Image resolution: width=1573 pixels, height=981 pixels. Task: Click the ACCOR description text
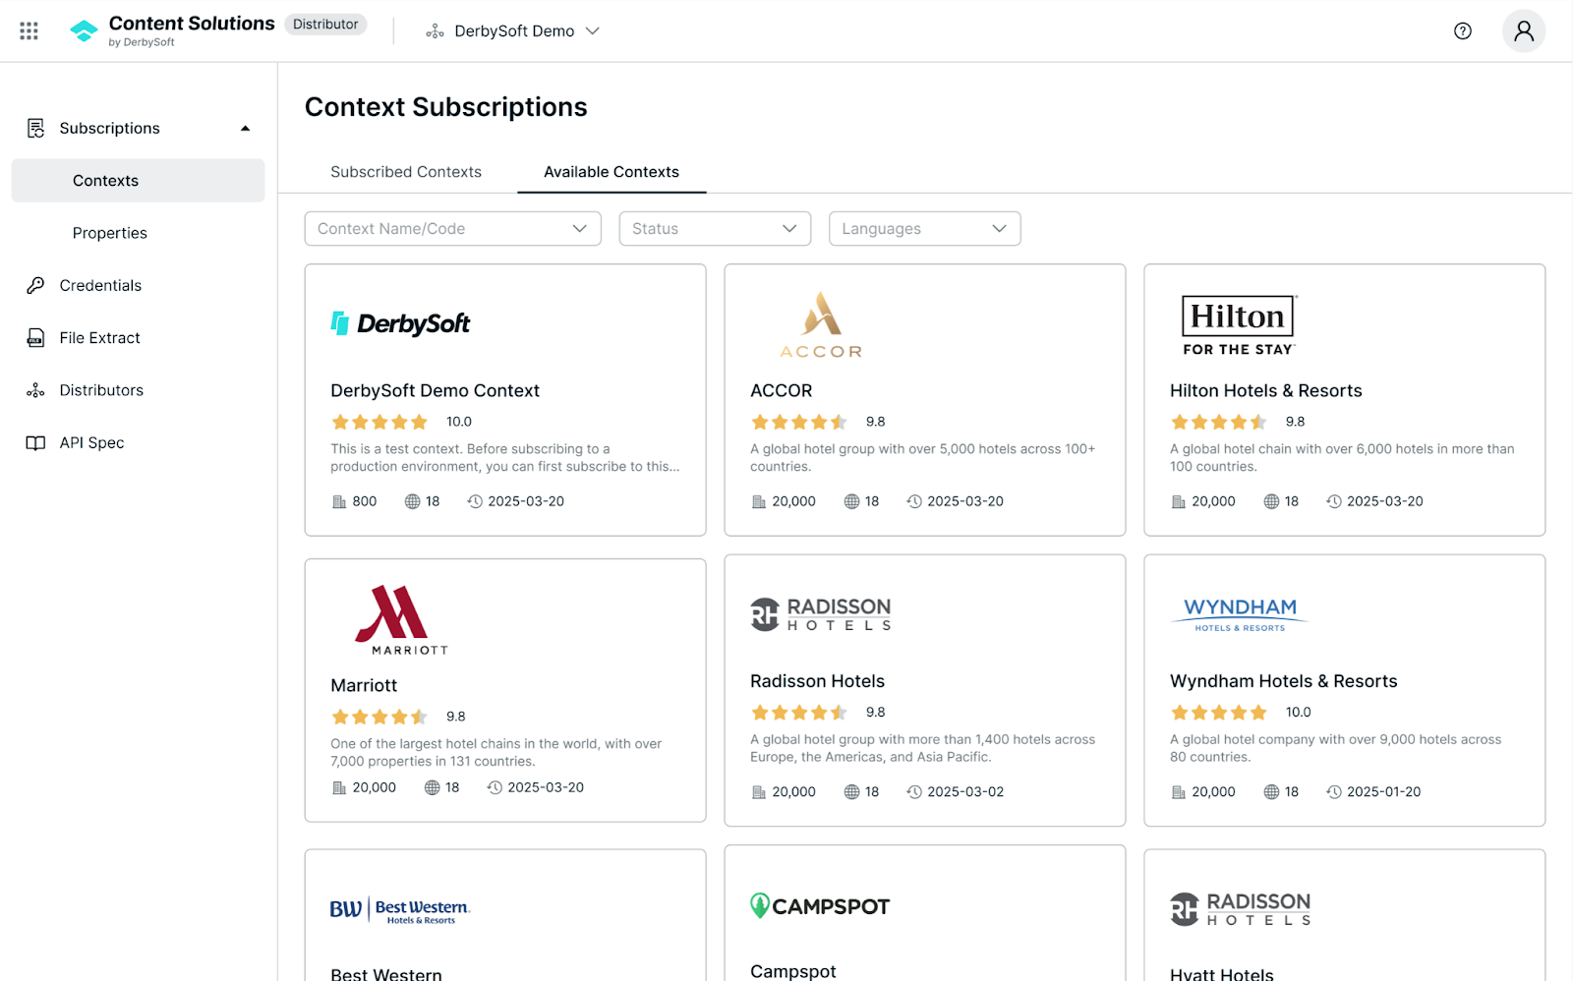point(923,458)
